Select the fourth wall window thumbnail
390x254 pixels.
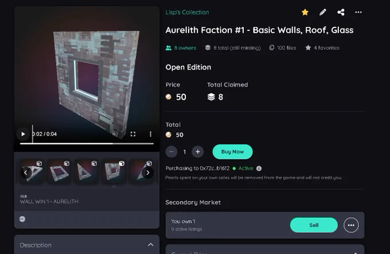tap(114, 171)
